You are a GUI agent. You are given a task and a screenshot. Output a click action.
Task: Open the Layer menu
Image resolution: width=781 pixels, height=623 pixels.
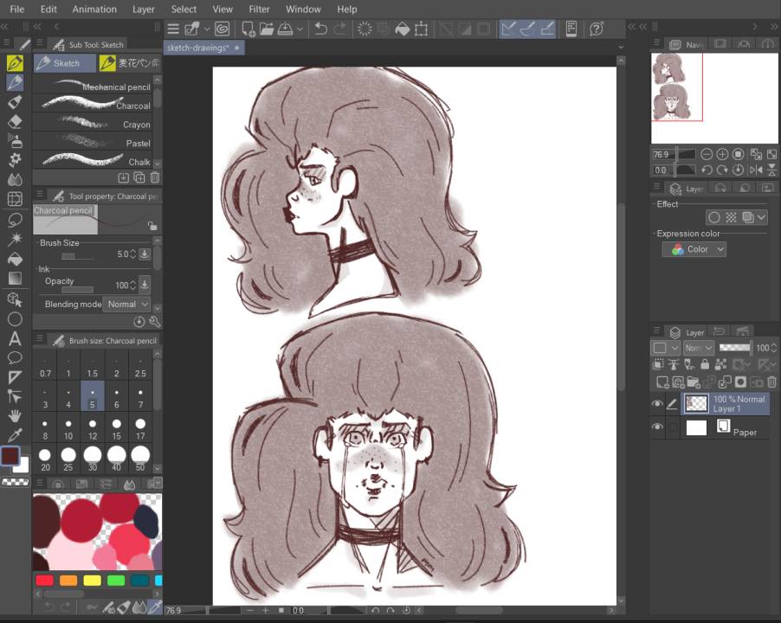point(144,9)
